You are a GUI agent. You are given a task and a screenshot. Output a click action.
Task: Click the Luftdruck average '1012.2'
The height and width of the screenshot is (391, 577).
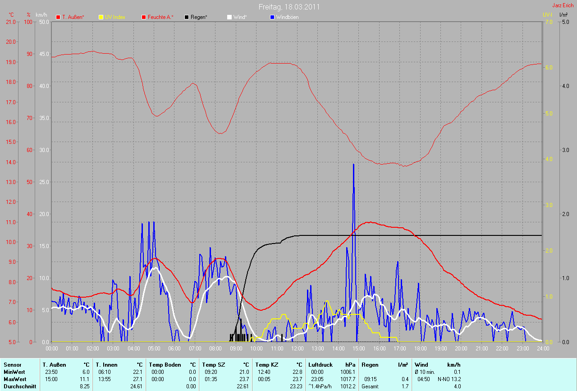click(x=348, y=386)
